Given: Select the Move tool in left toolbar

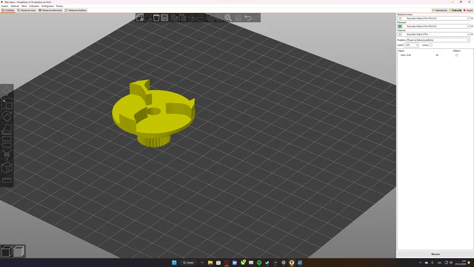Looking at the screenshot, I should click(x=7, y=91).
